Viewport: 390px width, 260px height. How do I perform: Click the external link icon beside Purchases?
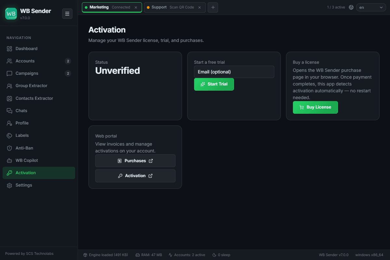(x=151, y=161)
